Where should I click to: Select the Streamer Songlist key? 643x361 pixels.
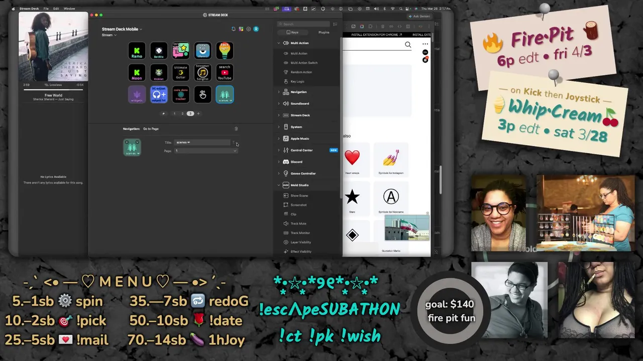click(x=202, y=73)
